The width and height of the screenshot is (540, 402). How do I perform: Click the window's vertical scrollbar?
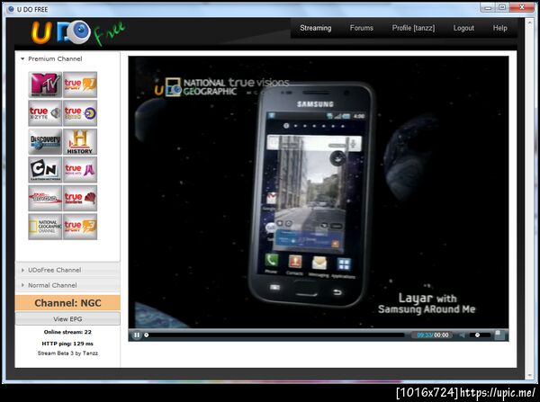529,198
